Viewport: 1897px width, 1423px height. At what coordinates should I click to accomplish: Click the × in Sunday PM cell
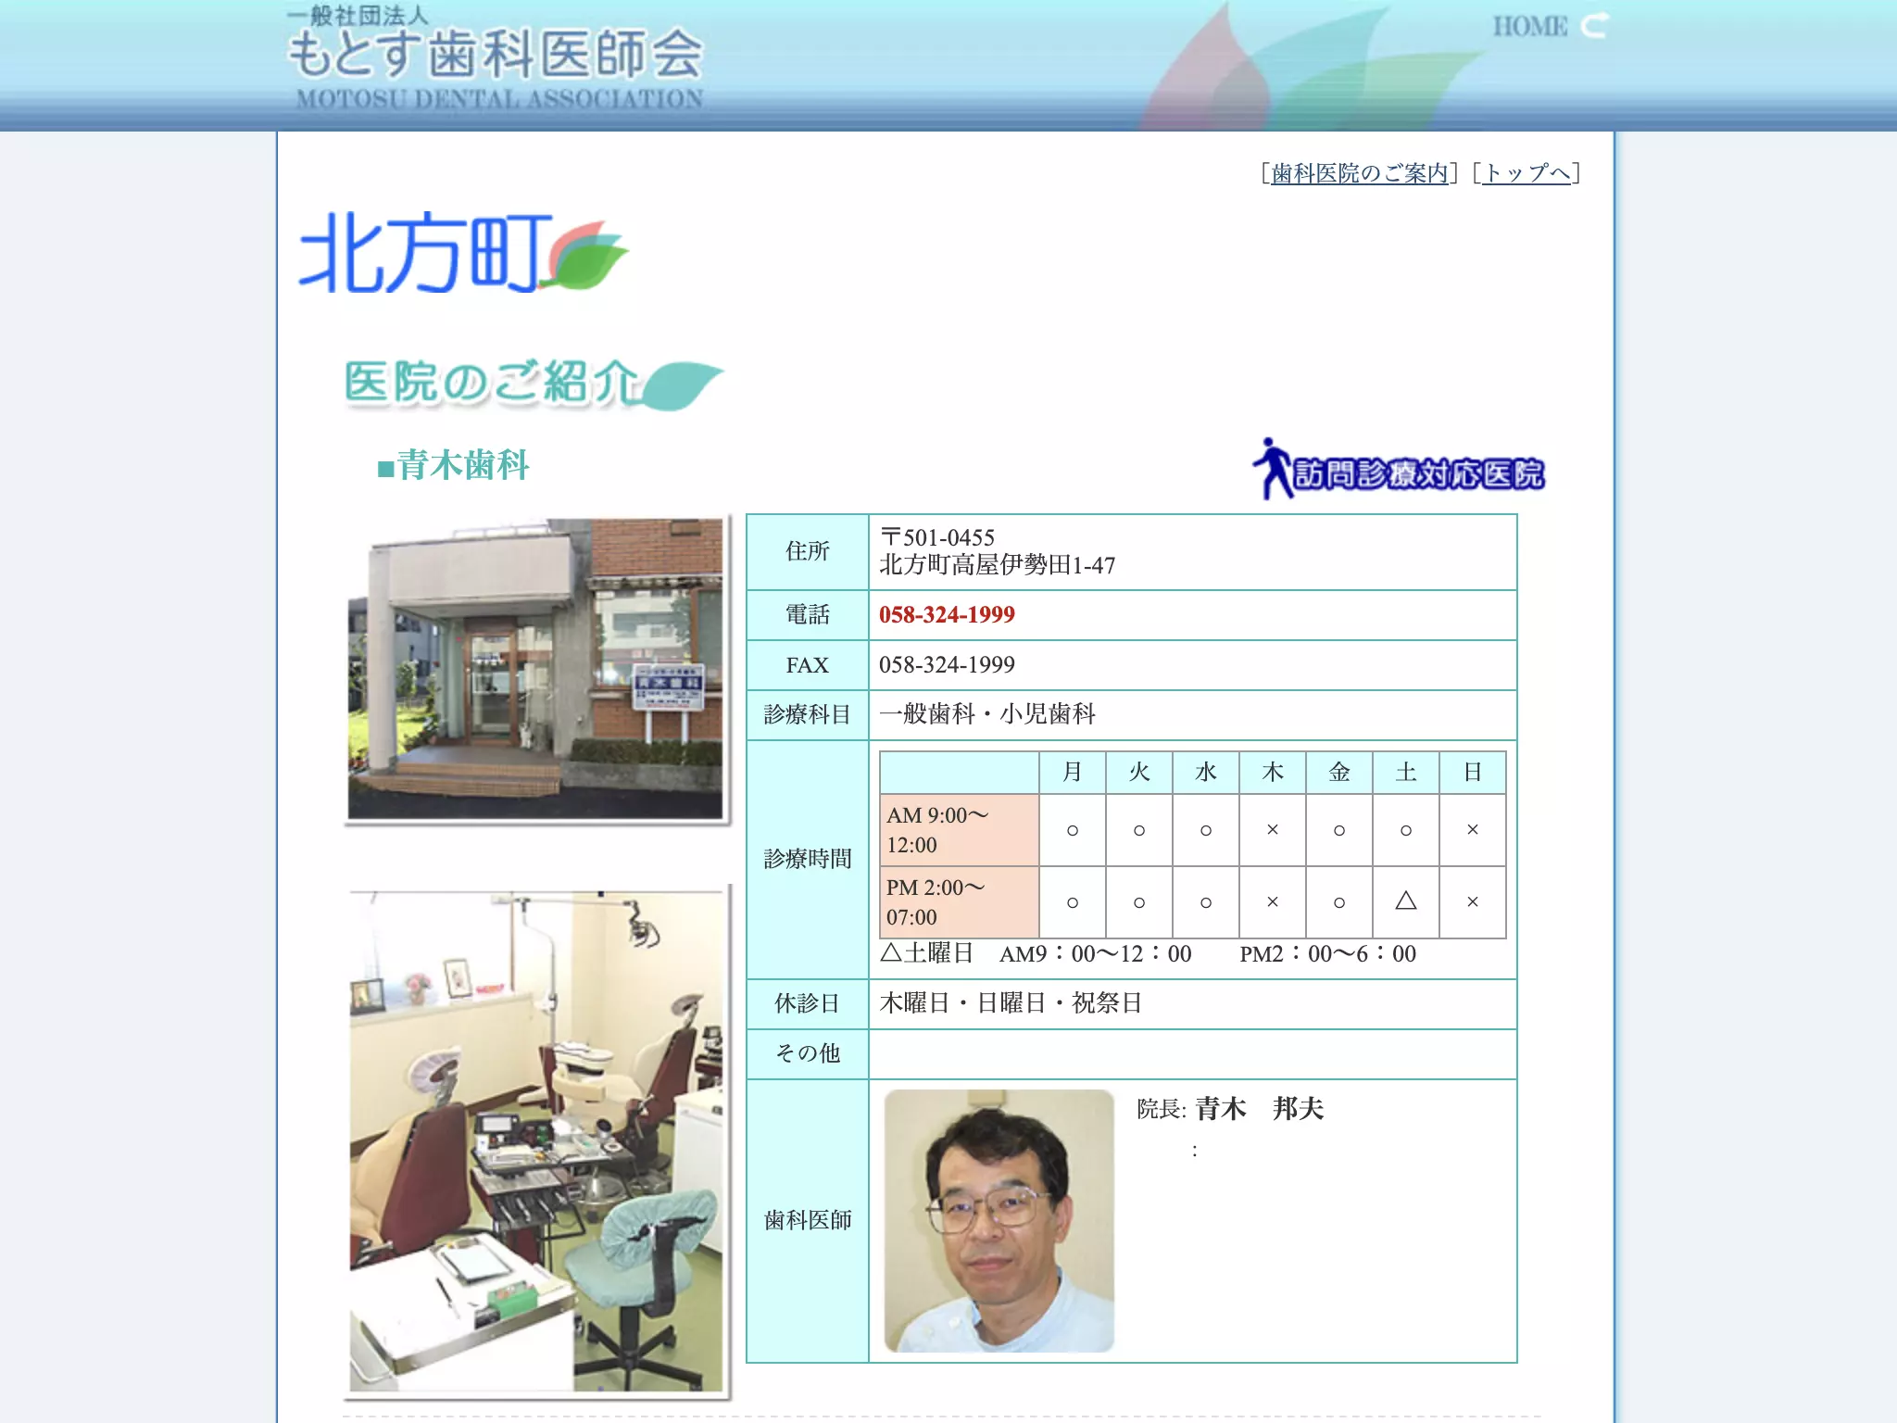tap(1473, 902)
